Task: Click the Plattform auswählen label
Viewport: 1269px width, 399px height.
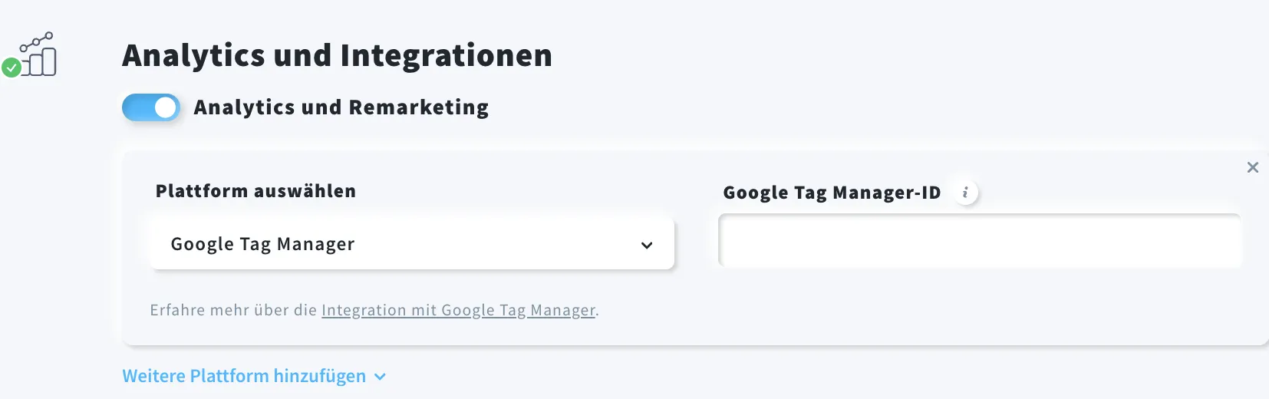Action: (255, 191)
